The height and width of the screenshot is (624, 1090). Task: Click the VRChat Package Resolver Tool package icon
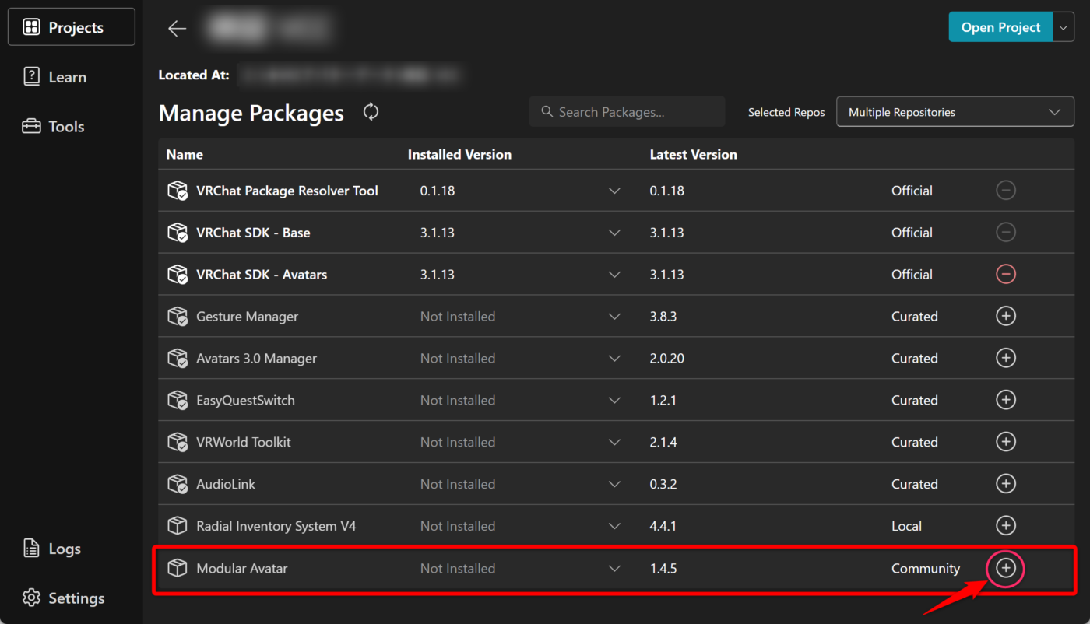(x=178, y=191)
